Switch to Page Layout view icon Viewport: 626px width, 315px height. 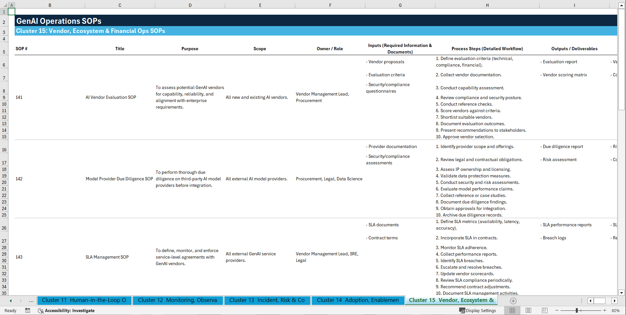pos(528,310)
